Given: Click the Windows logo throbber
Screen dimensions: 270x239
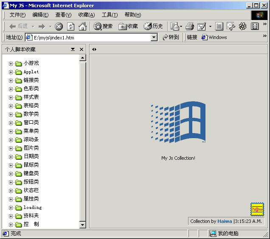Looking at the screenshot, I should (259, 15).
